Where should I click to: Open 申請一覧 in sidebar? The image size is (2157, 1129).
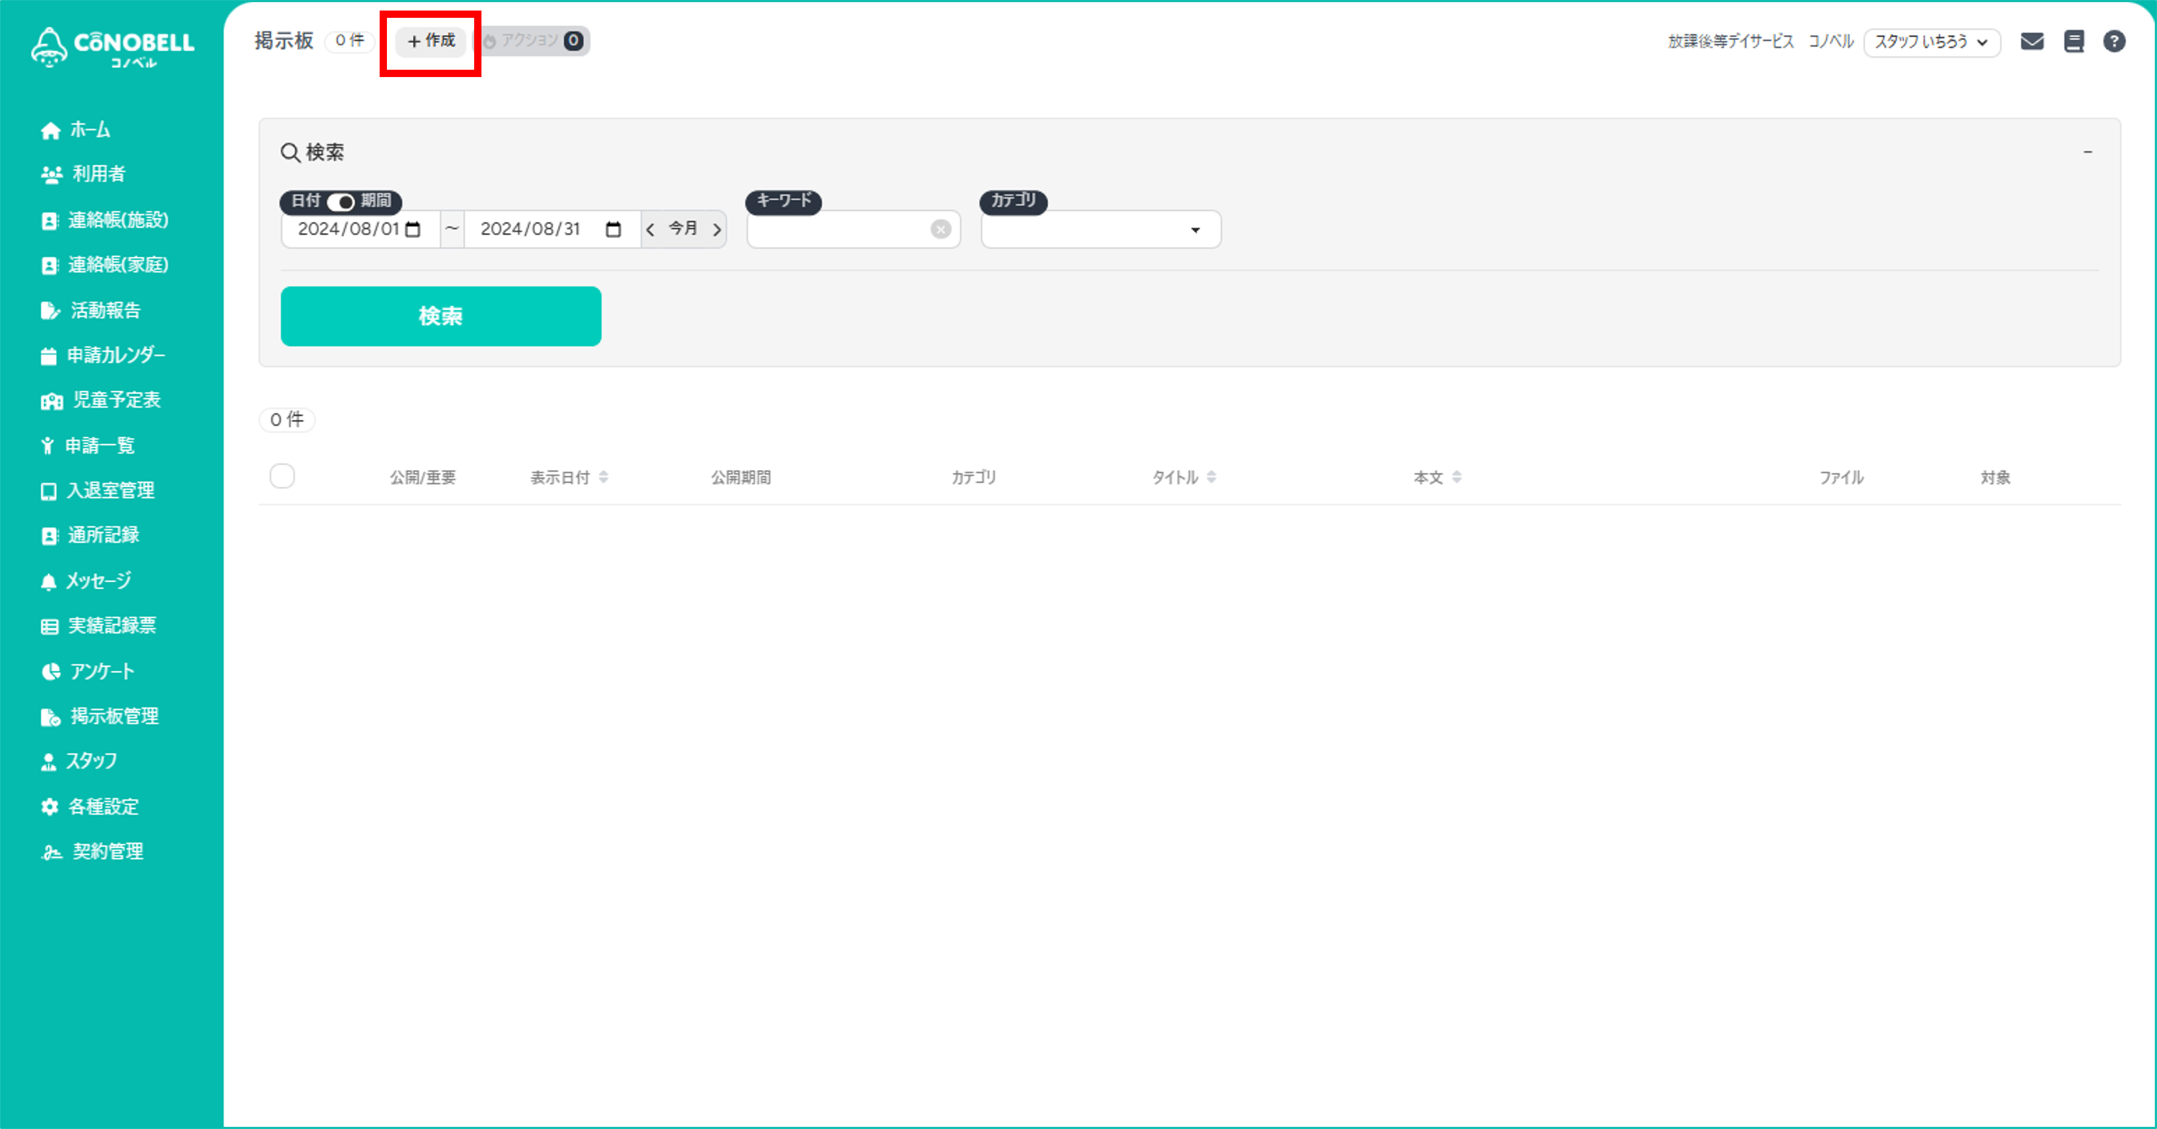87,445
